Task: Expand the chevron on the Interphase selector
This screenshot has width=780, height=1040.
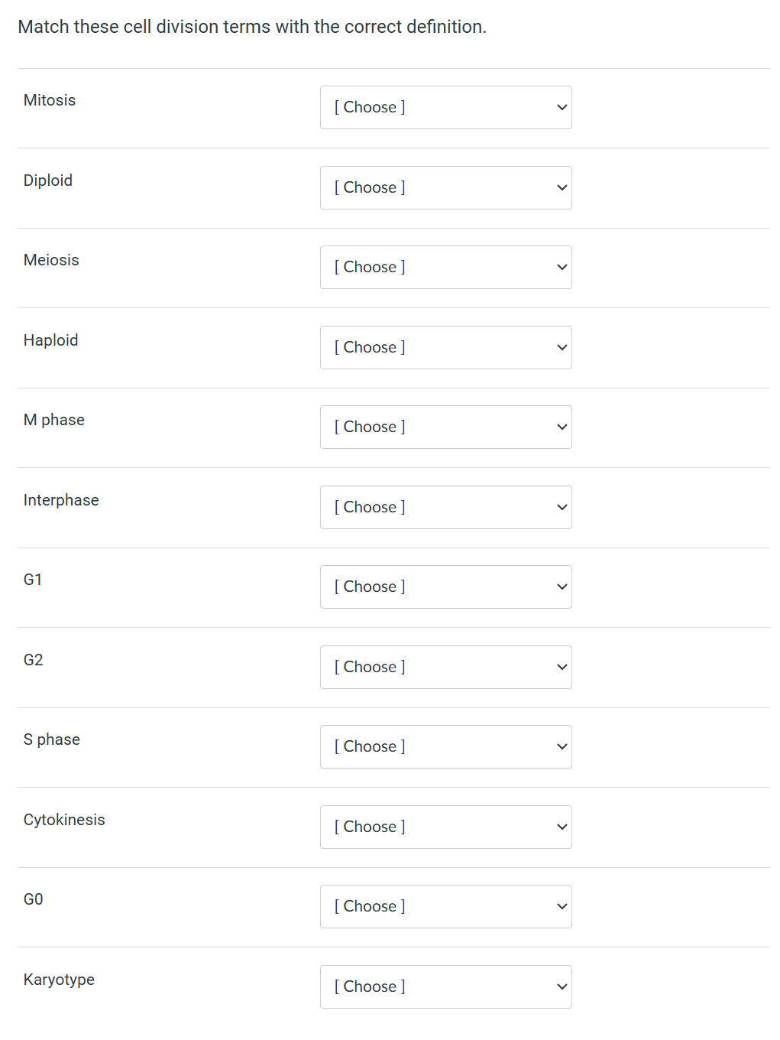Action: coord(561,507)
